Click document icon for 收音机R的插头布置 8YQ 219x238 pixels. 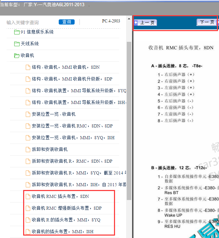click(x=28, y=220)
